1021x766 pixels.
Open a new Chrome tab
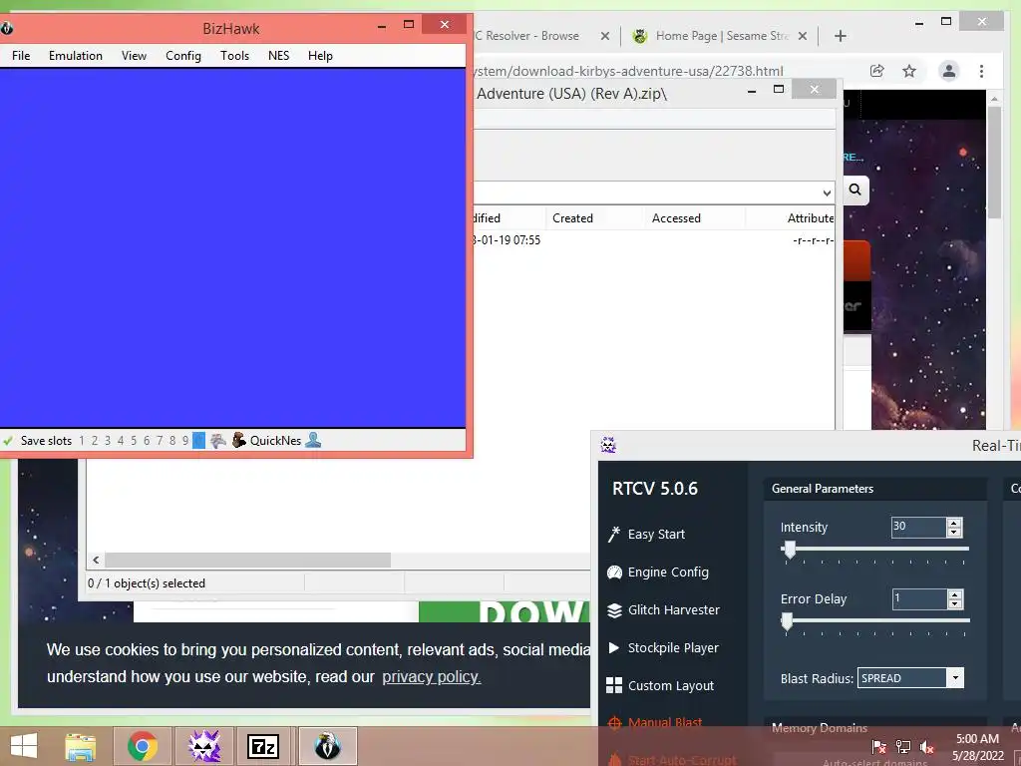(x=840, y=36)
